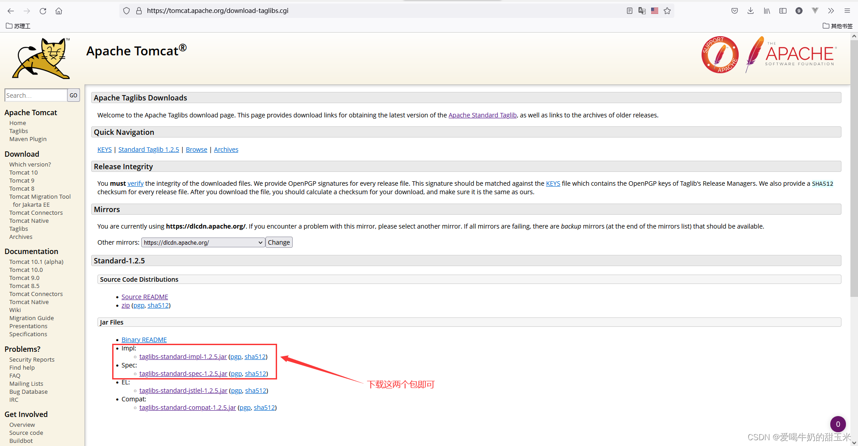This screenshot has height=446, width=858.
Task: Open Home in sidebar menu
Action: coord(18,123)
